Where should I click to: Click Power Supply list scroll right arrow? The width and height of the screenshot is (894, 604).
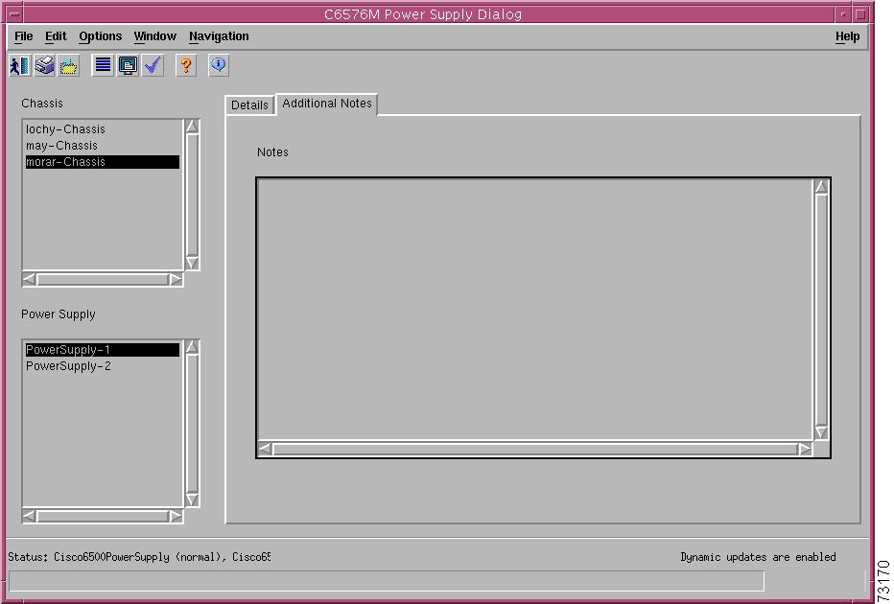pos(176,516)
